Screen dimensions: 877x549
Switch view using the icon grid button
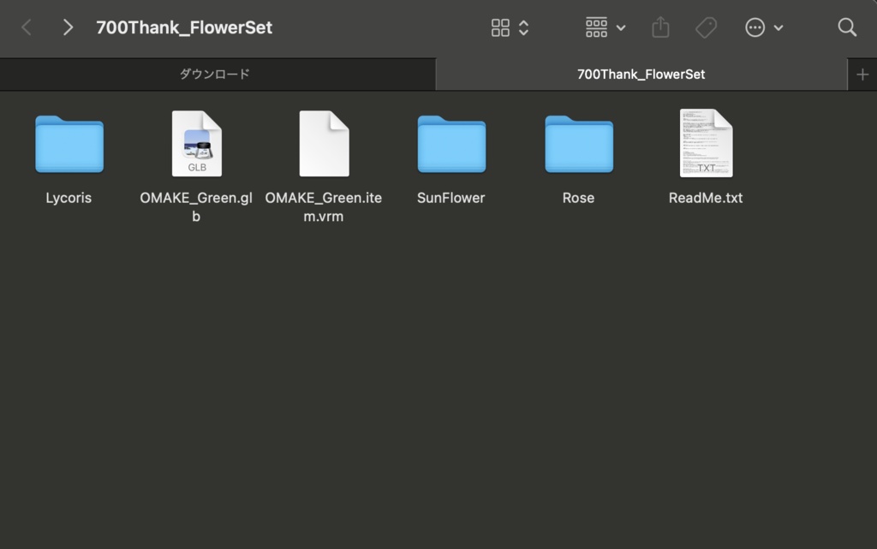pos(510,27)
